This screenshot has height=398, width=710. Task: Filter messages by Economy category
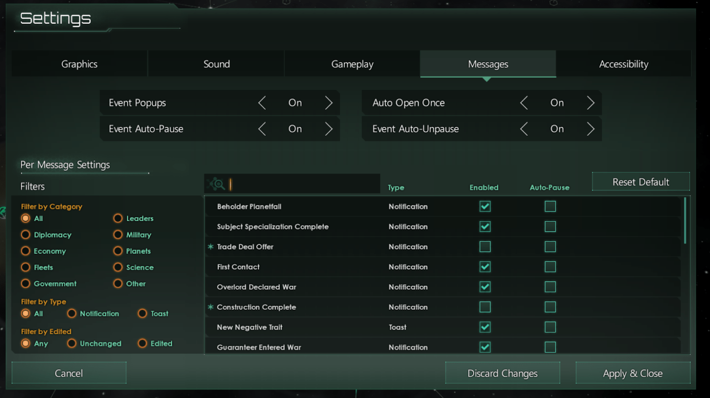26,251
